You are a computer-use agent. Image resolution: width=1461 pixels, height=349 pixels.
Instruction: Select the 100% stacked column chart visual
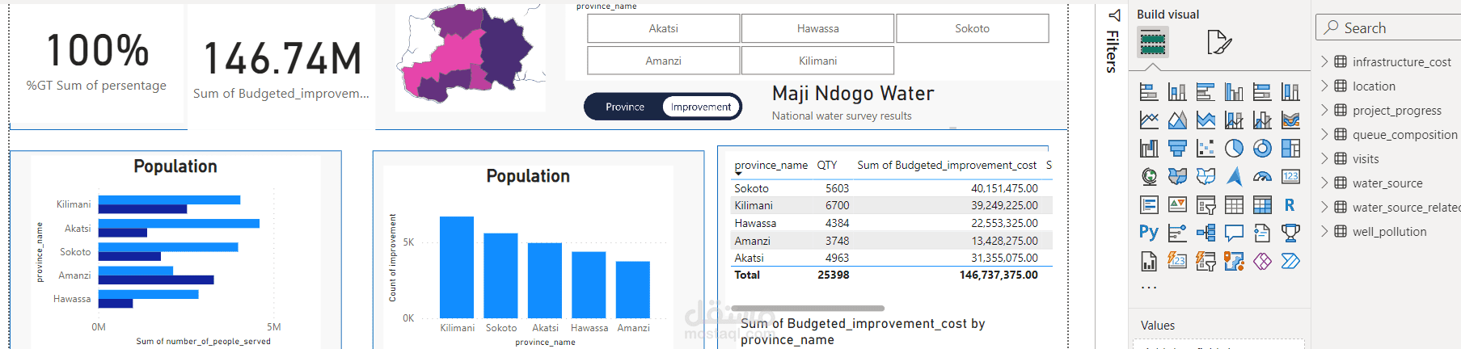[1290, 92]
